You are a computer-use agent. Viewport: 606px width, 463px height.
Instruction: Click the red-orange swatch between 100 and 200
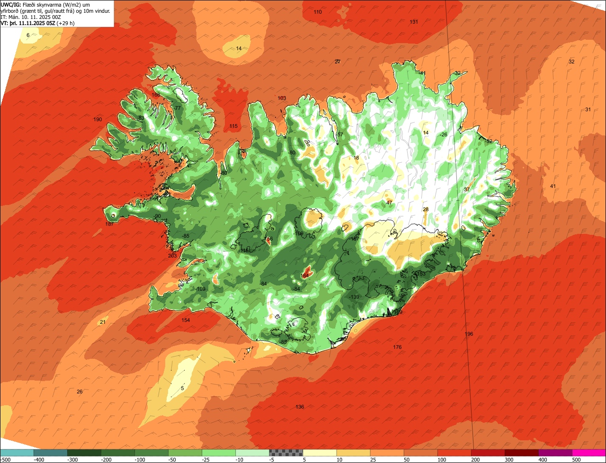[x=454, y=453]
